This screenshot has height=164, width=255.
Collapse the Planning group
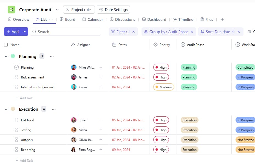6,57
